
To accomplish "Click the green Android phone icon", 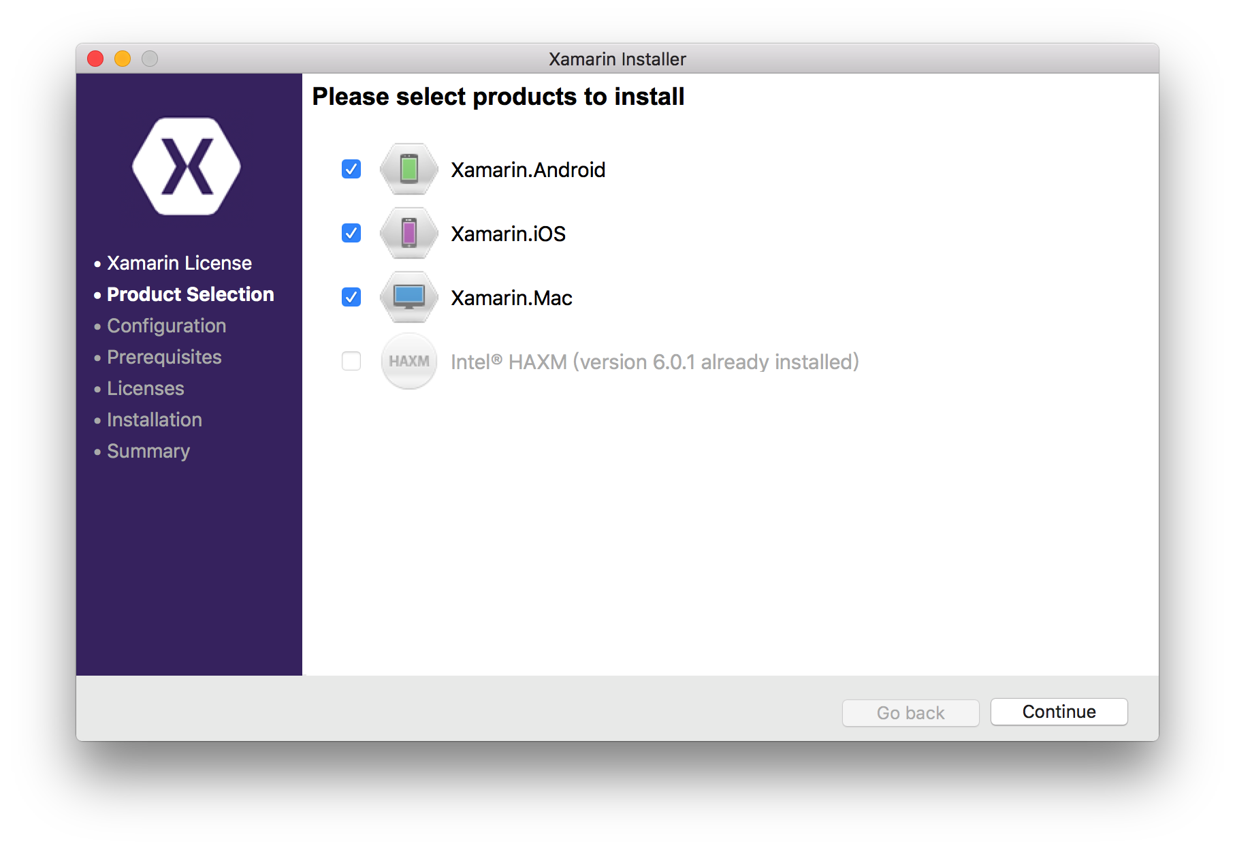I will click(408, 169).
